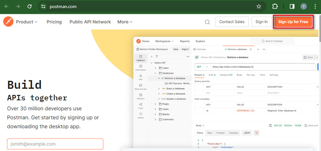Switch to the Tests tab

click(x=262, y=75)
